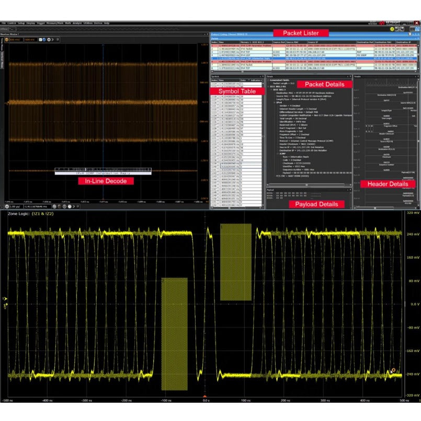Open the Indicators column dropdown in Symbols table
This screenshot has width=421, height=421.
[261, 81]
